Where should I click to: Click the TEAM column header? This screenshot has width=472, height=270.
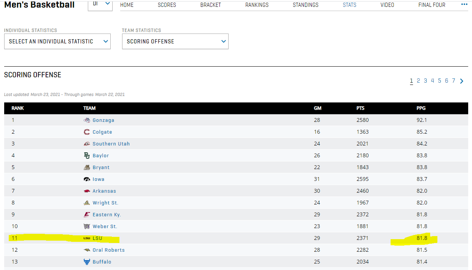(89, 108)
